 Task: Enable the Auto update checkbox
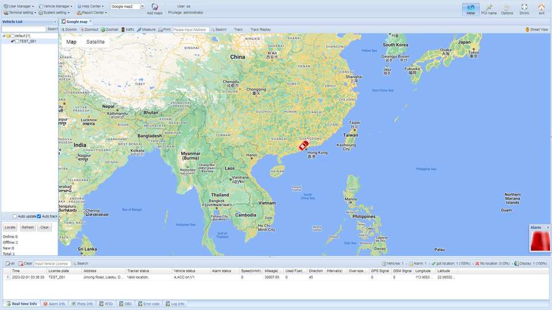15,216
